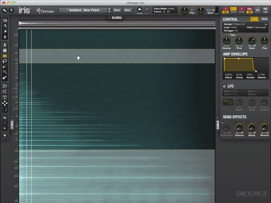Select the plain zoom magnifier tool
Viewport: 271px width, 203px height.
tap(5, 32)
